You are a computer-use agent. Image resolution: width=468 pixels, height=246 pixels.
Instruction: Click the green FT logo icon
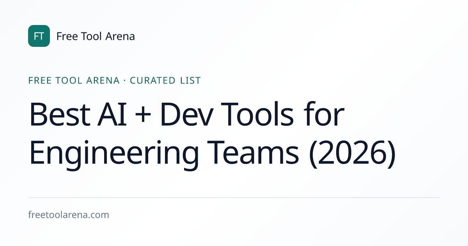click(x=39, y=36)
